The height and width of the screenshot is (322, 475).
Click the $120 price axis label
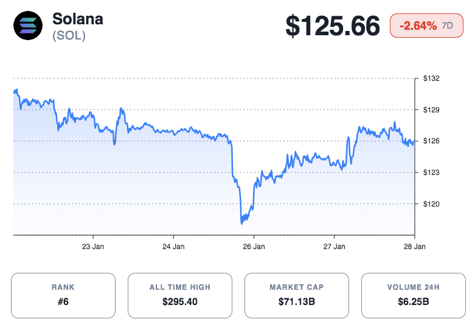click(x=431, y=204)
